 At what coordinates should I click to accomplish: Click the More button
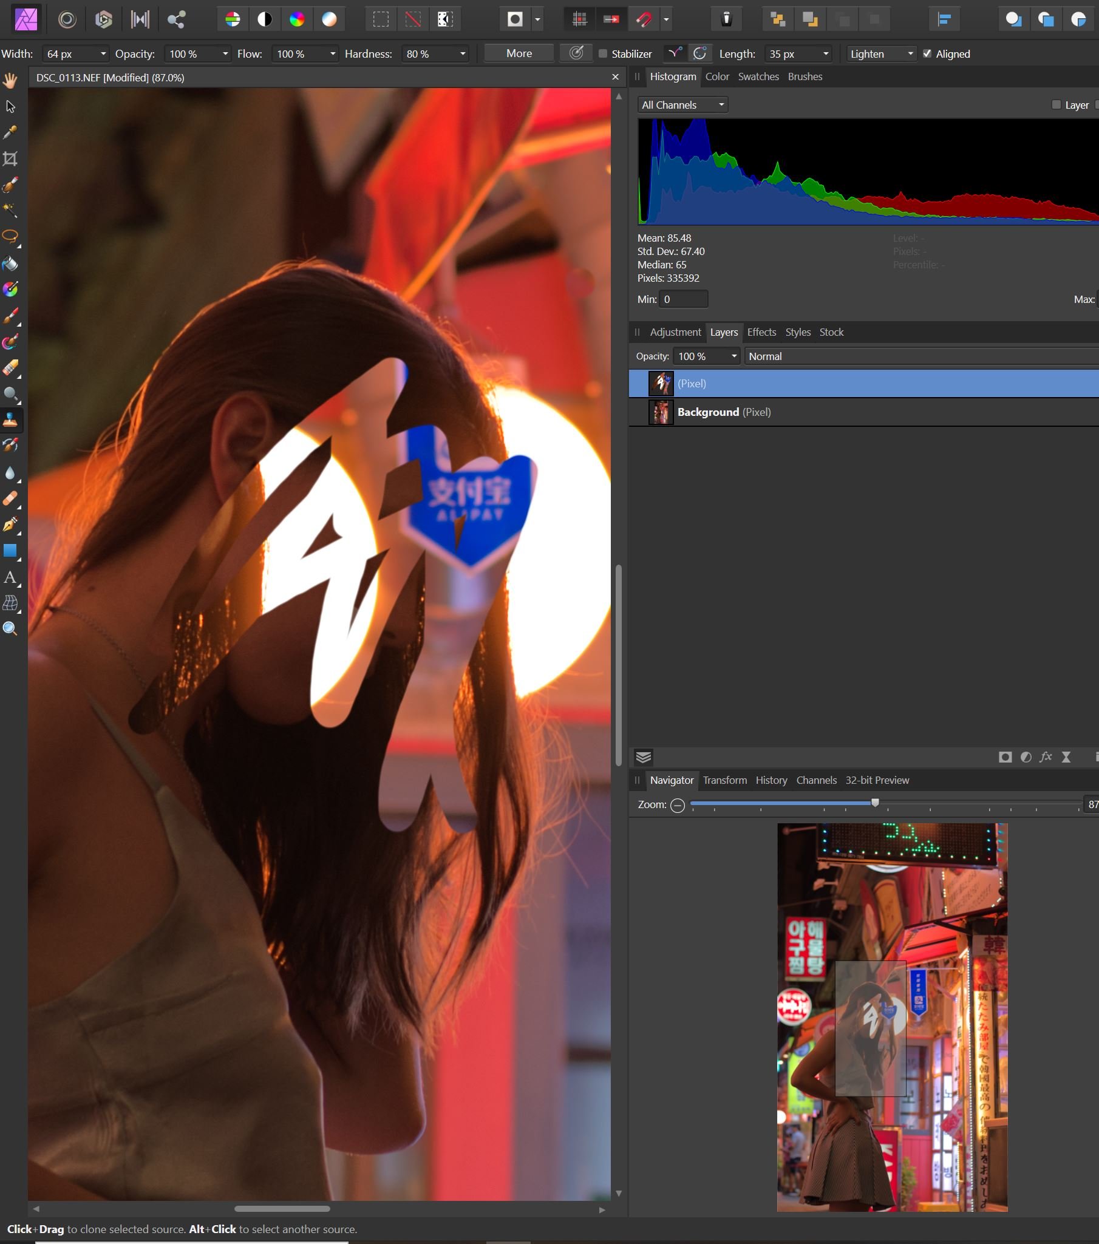pos(519,53)
